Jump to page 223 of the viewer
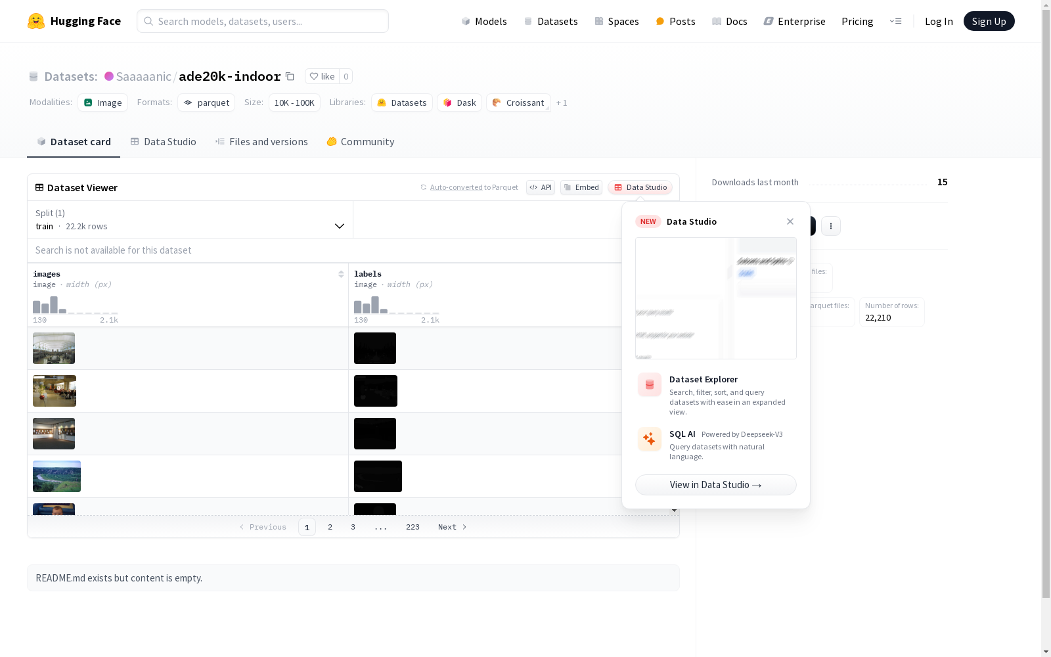The image size is (1051, 657). (413, 527)
